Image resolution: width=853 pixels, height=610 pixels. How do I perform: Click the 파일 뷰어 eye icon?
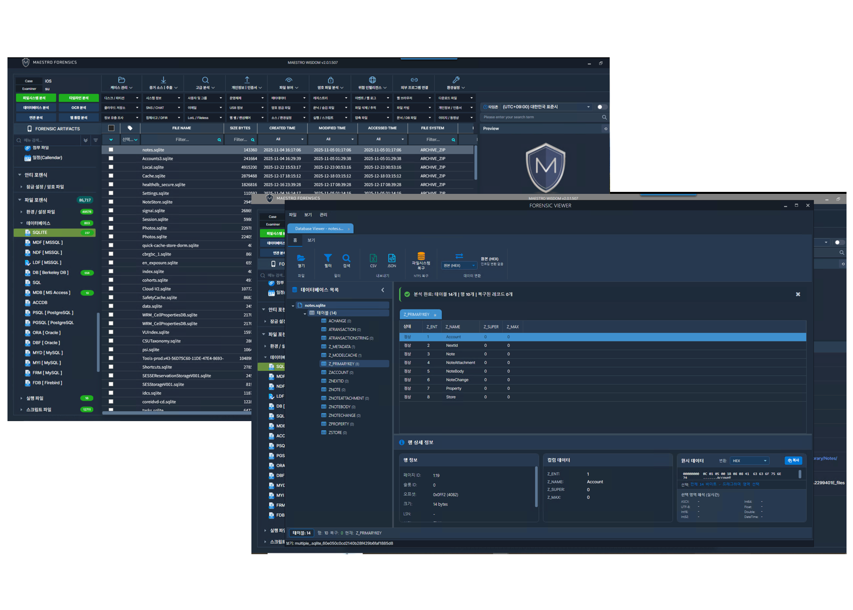289,80
